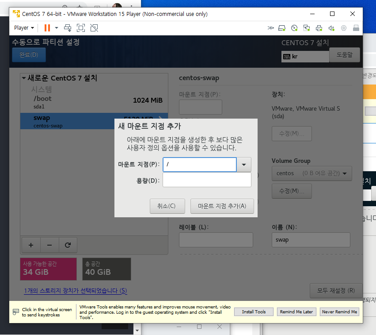Click the 취소(C) cancel button
Image resolution: width=376 pixels, height=335 pixels.
(x=167, y=206)
